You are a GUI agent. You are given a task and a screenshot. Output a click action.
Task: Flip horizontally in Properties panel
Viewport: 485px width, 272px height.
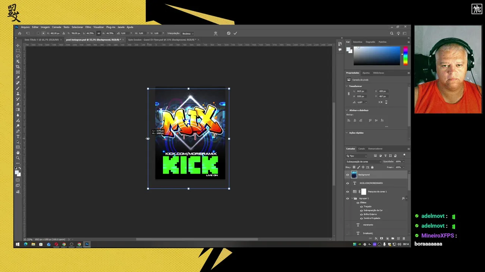pos(380,102)
